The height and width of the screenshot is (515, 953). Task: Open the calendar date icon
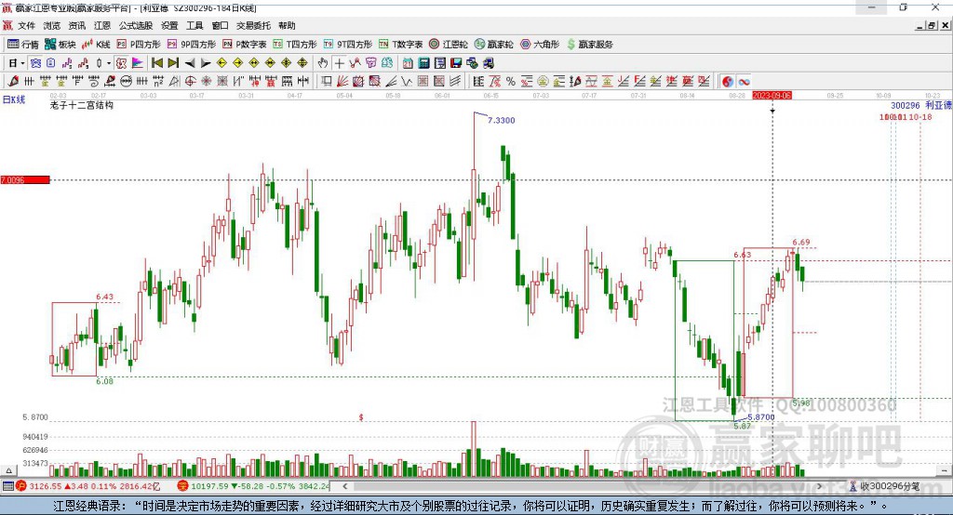tap(408, 63)
